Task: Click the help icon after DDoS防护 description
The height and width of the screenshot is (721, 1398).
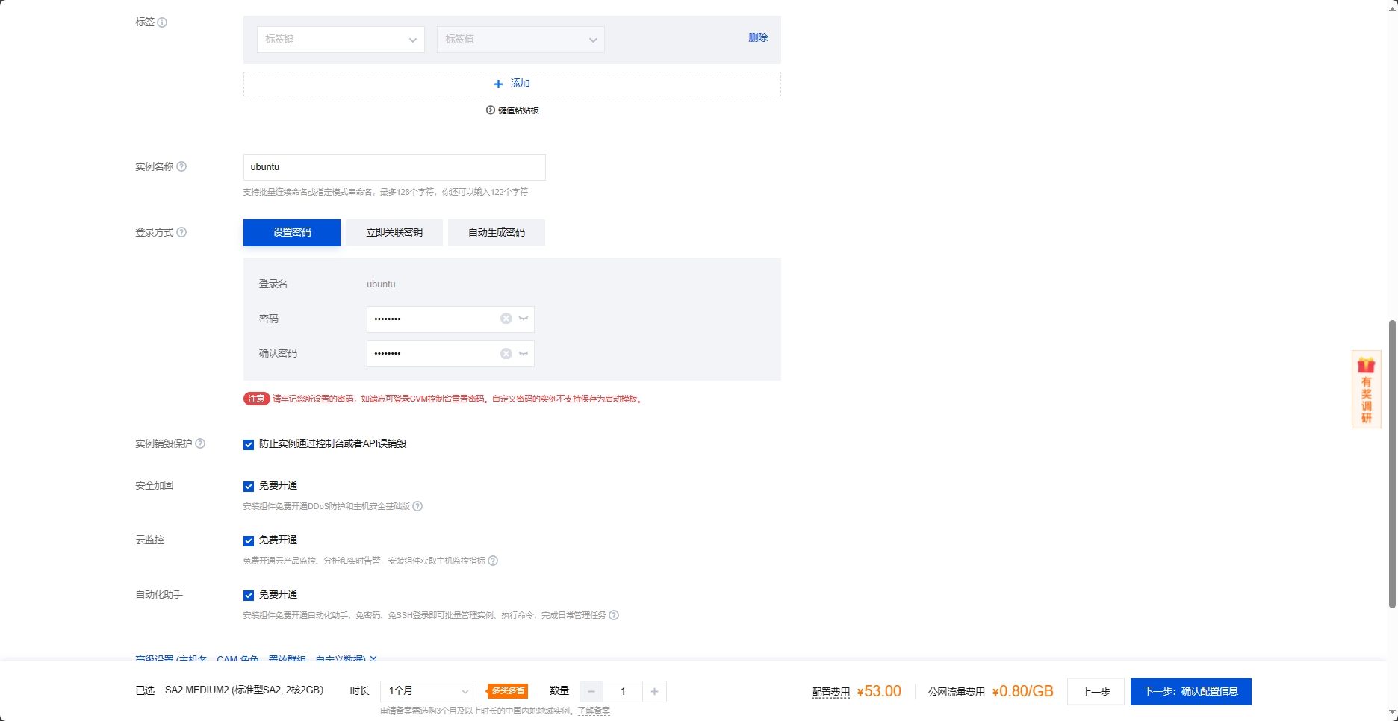Action: (417, 506)
